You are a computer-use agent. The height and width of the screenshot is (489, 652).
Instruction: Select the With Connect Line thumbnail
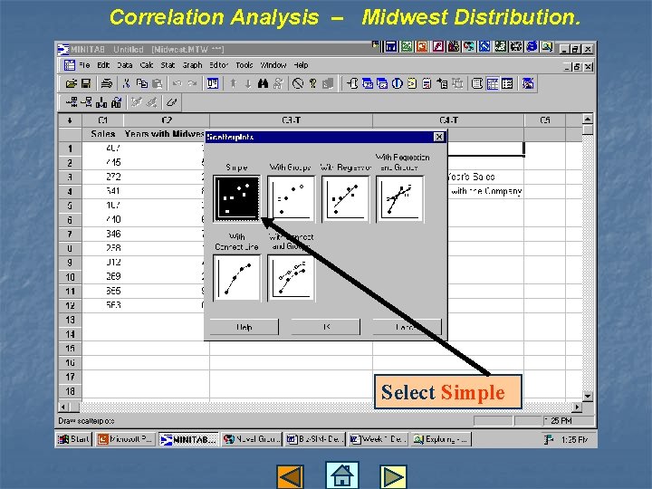pyautogui.click(x=236, y=278)
